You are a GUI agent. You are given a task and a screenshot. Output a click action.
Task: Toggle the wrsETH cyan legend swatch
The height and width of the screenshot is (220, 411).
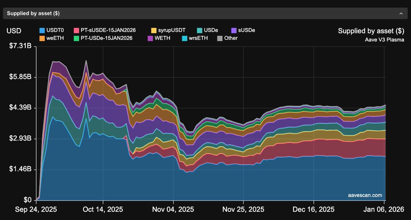pyautogui.click(x=185, y=38)
